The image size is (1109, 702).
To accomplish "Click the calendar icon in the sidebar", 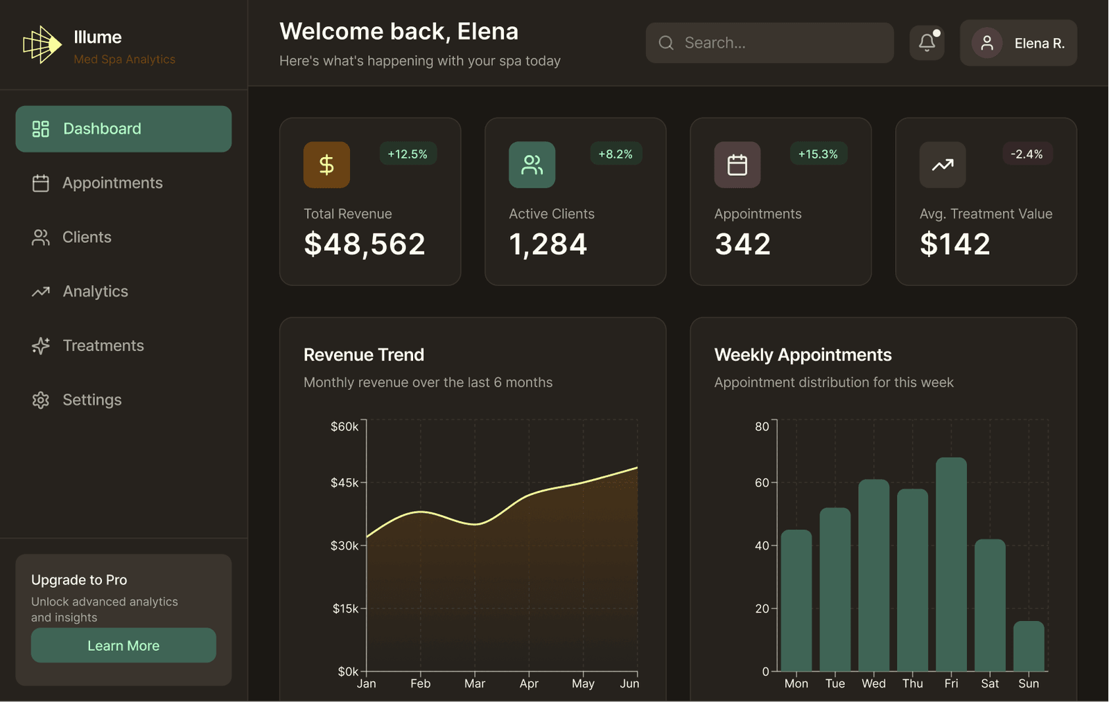I will coord(41,183).
